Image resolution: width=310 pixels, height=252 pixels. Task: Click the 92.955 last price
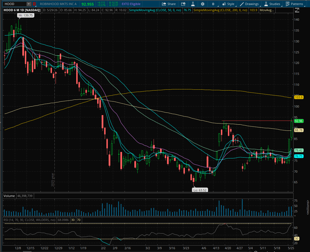click(88, 4)
